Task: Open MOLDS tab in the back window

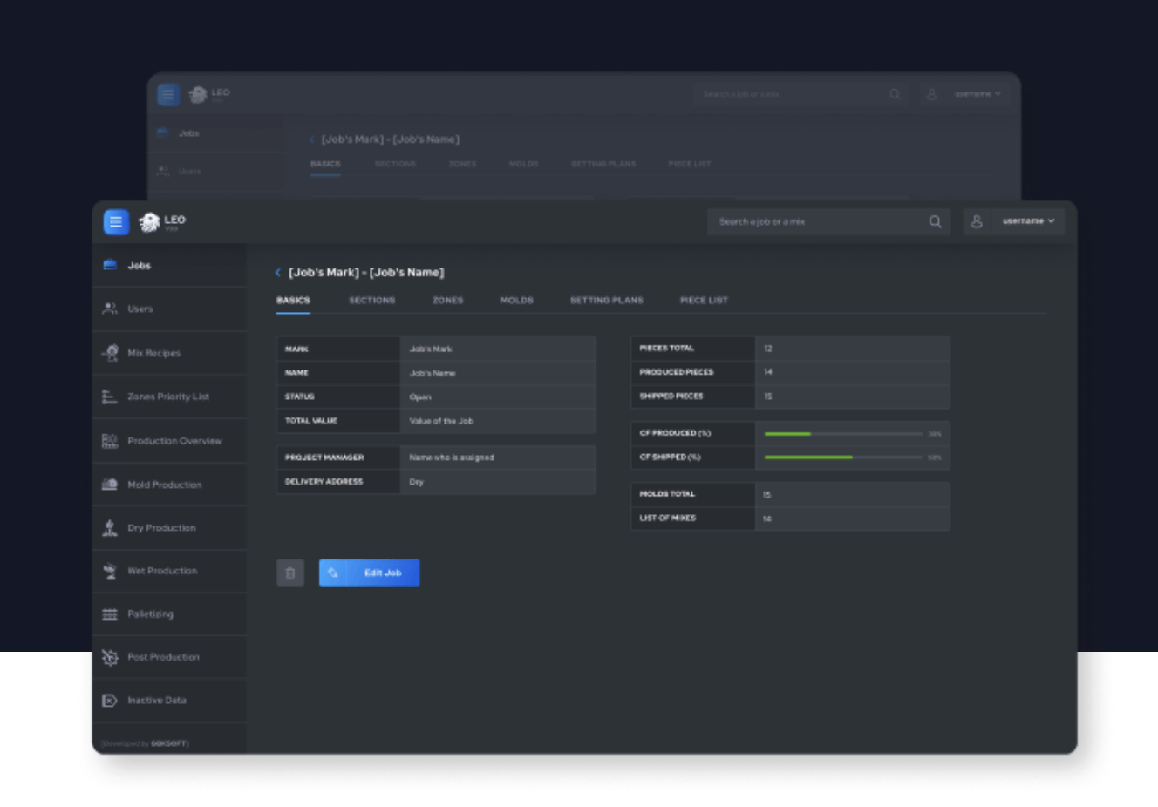Action: click(x=524, y=164)
